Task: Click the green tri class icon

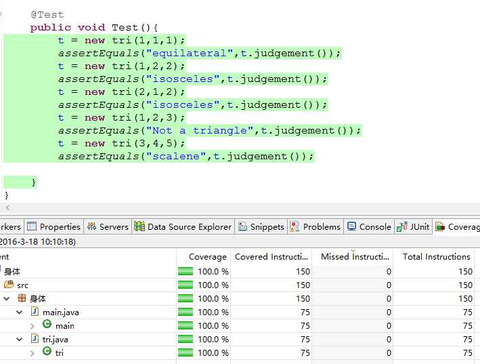Action: pyautogui.click(x=47, y=351)
